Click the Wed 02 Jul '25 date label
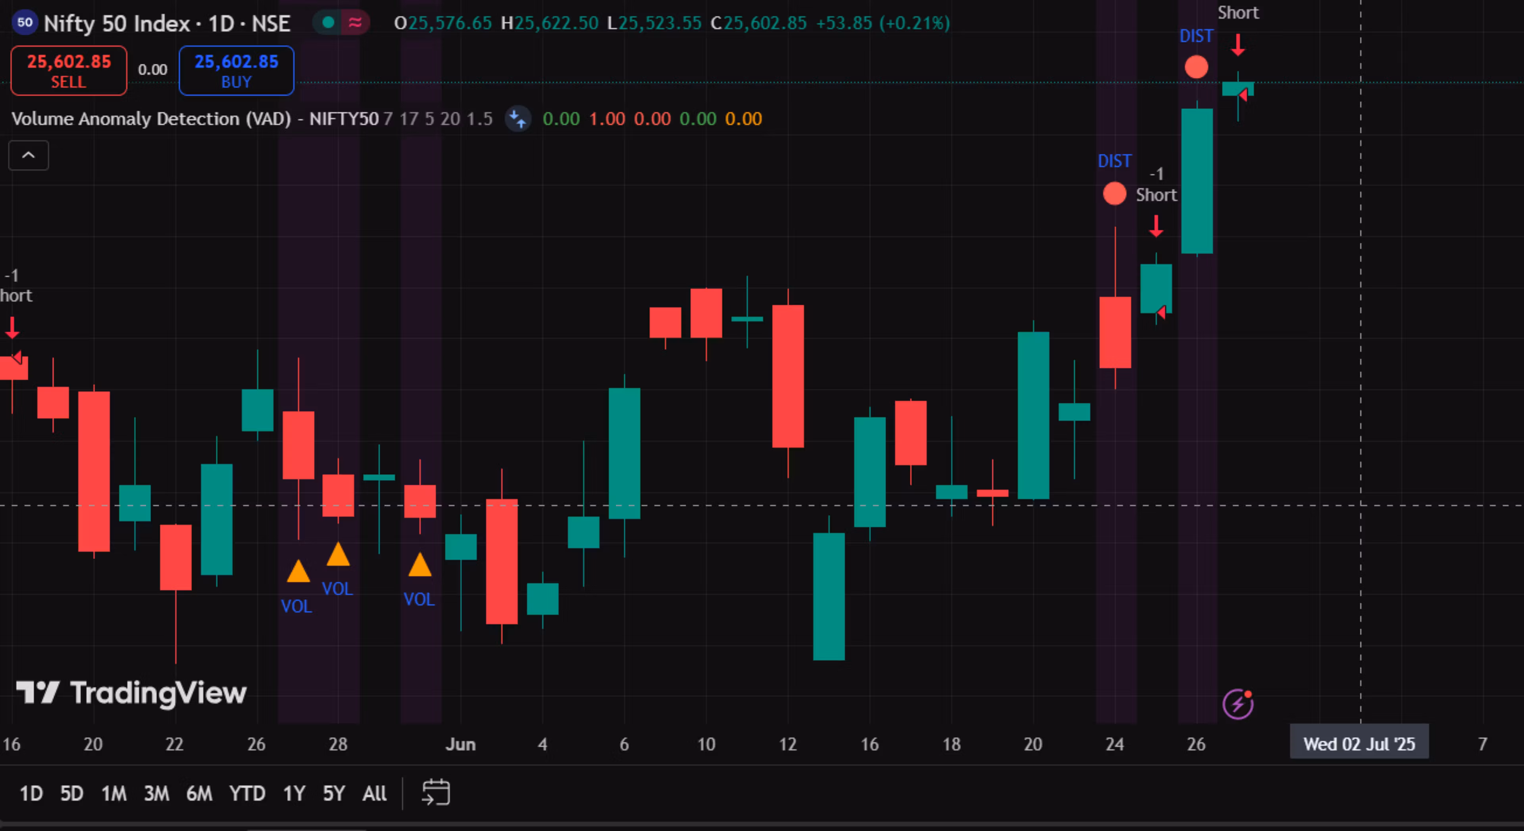Screen dimensions: 1524x831 tap(1359, 743)
